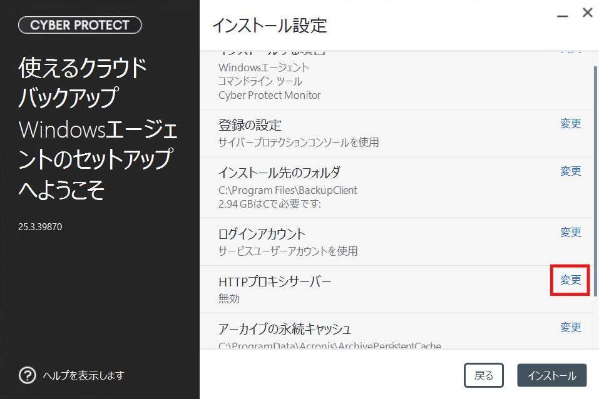
Task: Change the アーカイブの永続キャッシュ setting
Action: (x=570, y=327)
